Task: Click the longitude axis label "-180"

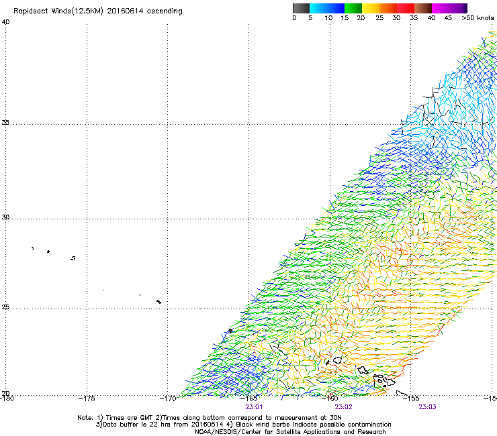Action: 6,398
